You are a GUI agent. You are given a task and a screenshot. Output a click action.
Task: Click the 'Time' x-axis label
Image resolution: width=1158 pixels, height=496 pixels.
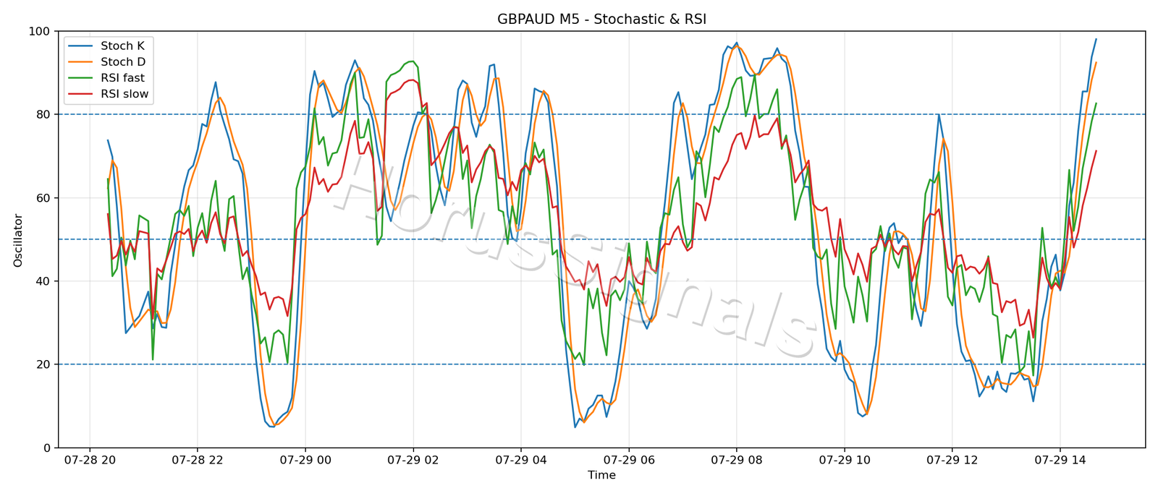601,475
